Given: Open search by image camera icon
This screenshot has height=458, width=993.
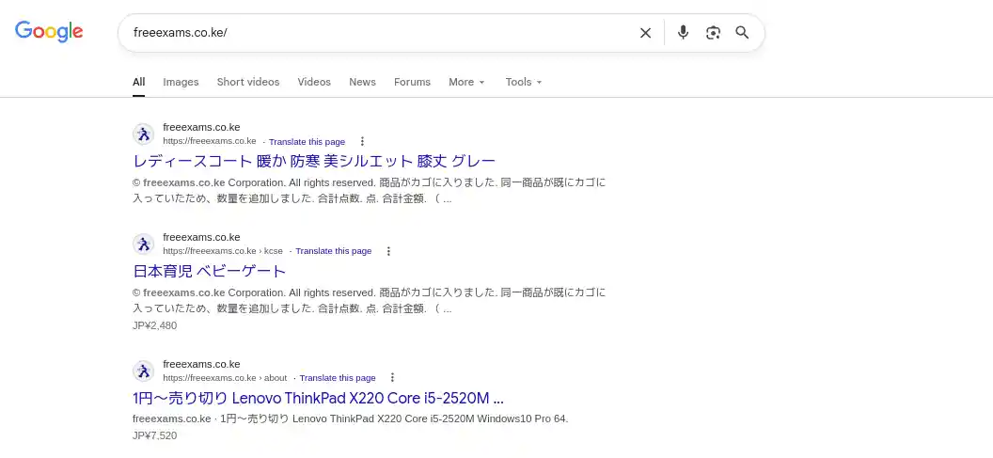Looking at the screenshot, I should coord(713,33).
